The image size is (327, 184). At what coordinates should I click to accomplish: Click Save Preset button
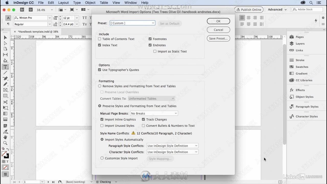click(x=218, y=38)
